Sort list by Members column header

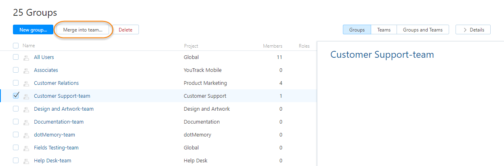point(273,46)
